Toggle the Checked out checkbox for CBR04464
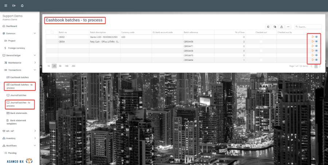This screenshot has height=165, width=328. point(261,60)
